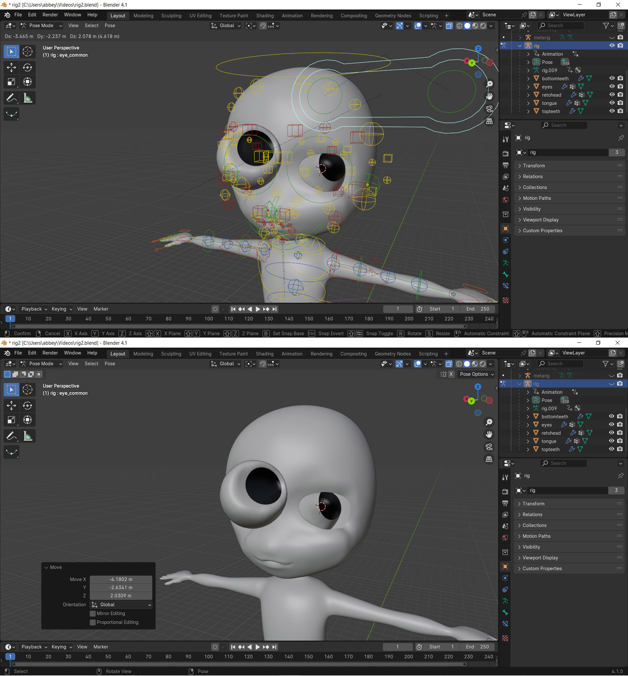
Task: Open the Armature data tab in the top window
Action: pos(505,263)
